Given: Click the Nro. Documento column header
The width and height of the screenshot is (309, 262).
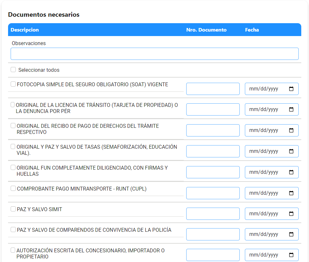Looking at the screenshot, I should point(206,30).
